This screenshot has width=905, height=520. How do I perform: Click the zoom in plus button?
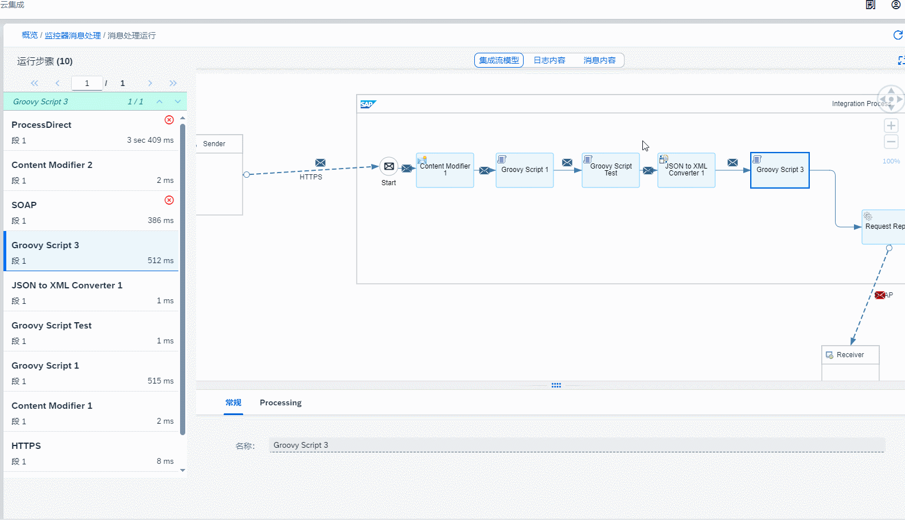[x=891, y=126]
